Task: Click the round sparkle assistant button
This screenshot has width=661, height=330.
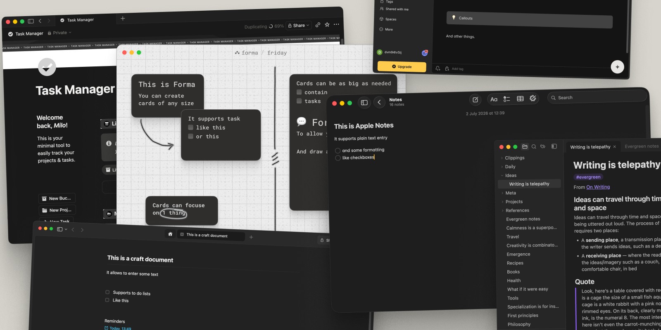Action: pos(617,67)
